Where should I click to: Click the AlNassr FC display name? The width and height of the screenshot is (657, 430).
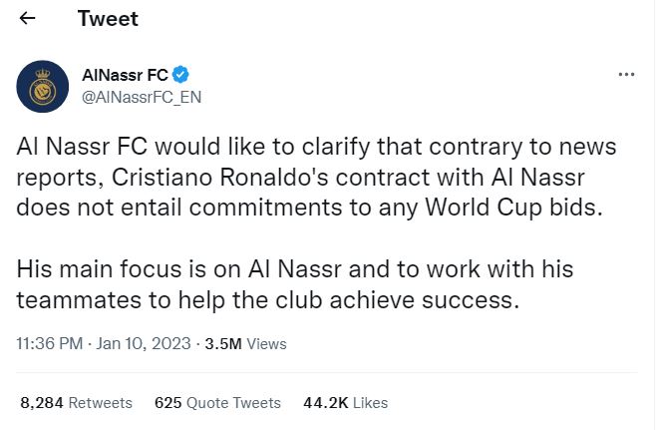click(125, 75)
